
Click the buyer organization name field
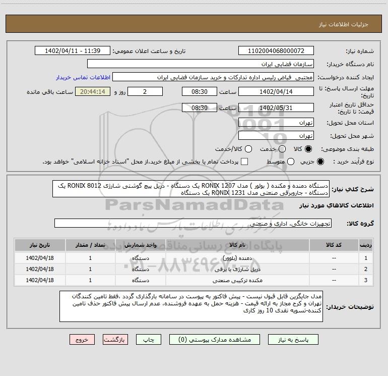[201, 64]
